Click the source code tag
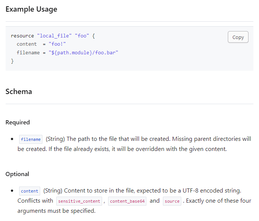This screenshot has height=221, width=259. 172,201
